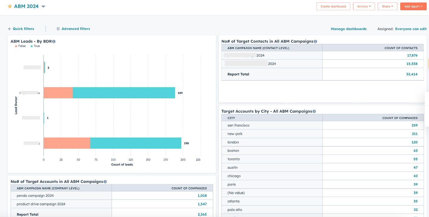
Task: Click info icon beside Target Accounts in All ABM Campaigns
Action: pyautogui.click(x=105, y=182)
